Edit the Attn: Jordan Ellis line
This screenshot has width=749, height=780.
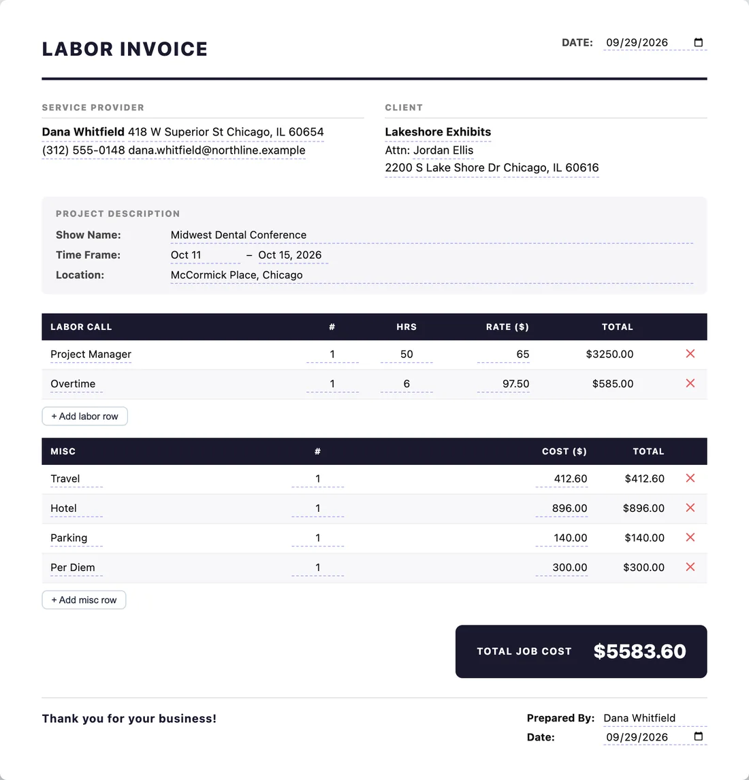pyautogui.click(x=429, y=150)
